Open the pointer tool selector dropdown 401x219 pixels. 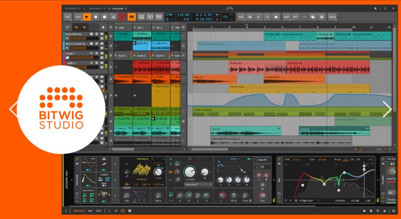click(103, 27)
